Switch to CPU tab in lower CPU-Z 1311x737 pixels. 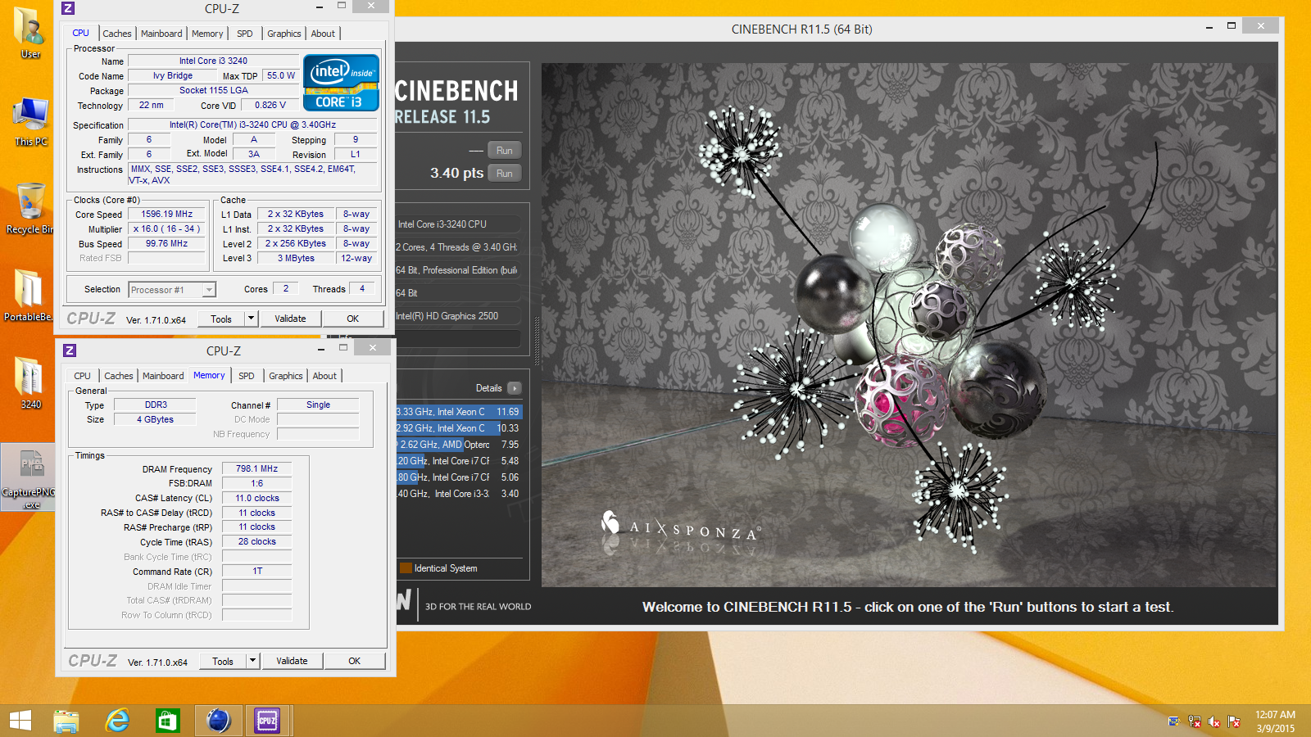tap(82, 376)
